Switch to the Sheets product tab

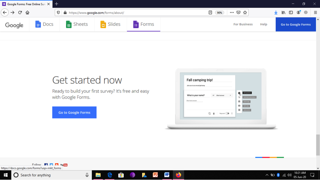(x=77, y=24)
